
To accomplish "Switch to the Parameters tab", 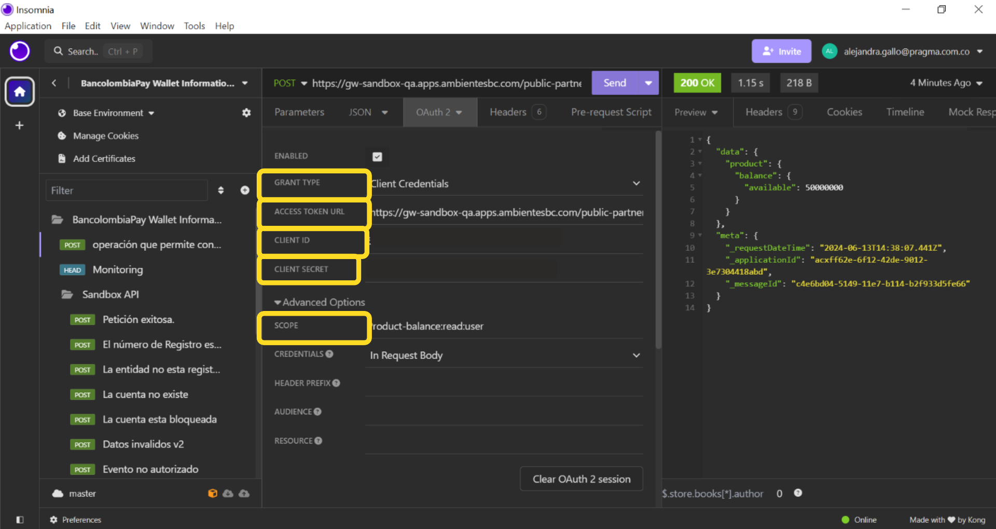I will pyautogui.click(x=299, y=112).
